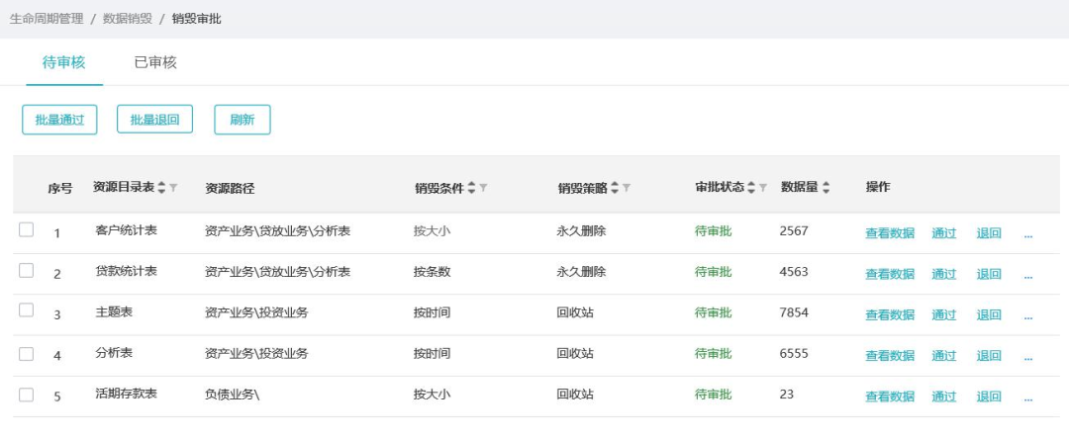Click the 批量退回 button
The height and width of the screenshot is (441, 1069).
tap(154, 120)
